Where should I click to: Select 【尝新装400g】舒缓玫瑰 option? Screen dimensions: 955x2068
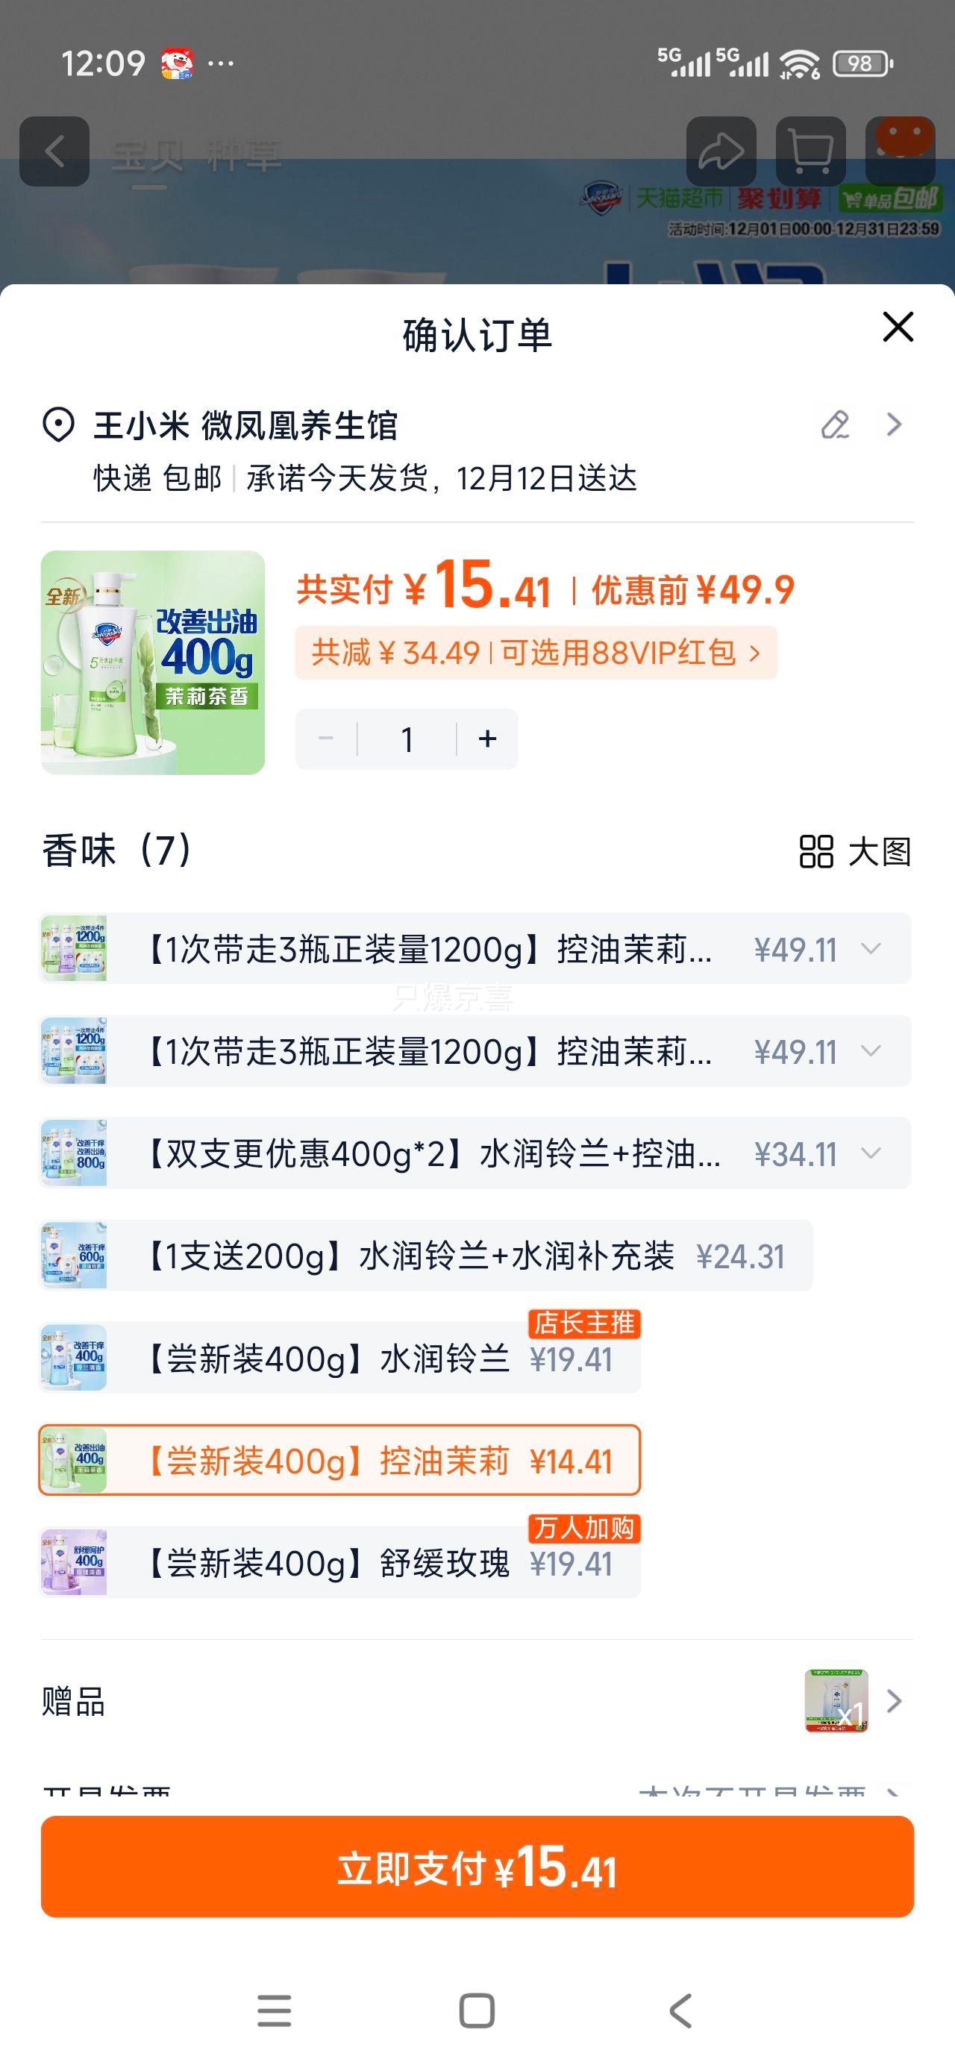(339, 1563)
